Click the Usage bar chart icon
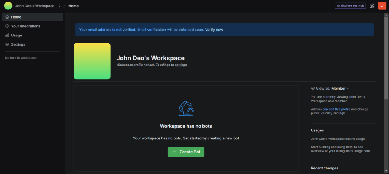The height and width of the screenshot is (174, 389). [x=7, y=35]
